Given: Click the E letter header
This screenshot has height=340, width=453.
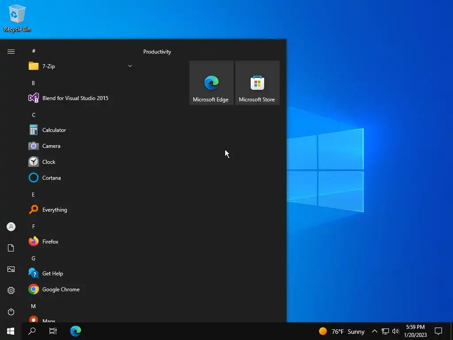Looking at the screenshot, I should pos(33,195).
